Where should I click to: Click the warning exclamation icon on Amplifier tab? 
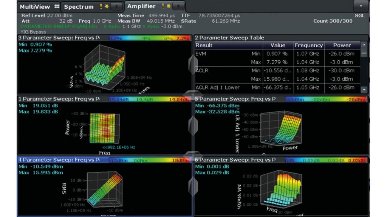coord(164,6)
